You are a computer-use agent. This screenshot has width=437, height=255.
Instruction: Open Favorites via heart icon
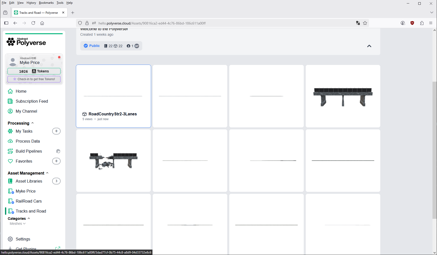pyautogui.click(x=10, y=161)
